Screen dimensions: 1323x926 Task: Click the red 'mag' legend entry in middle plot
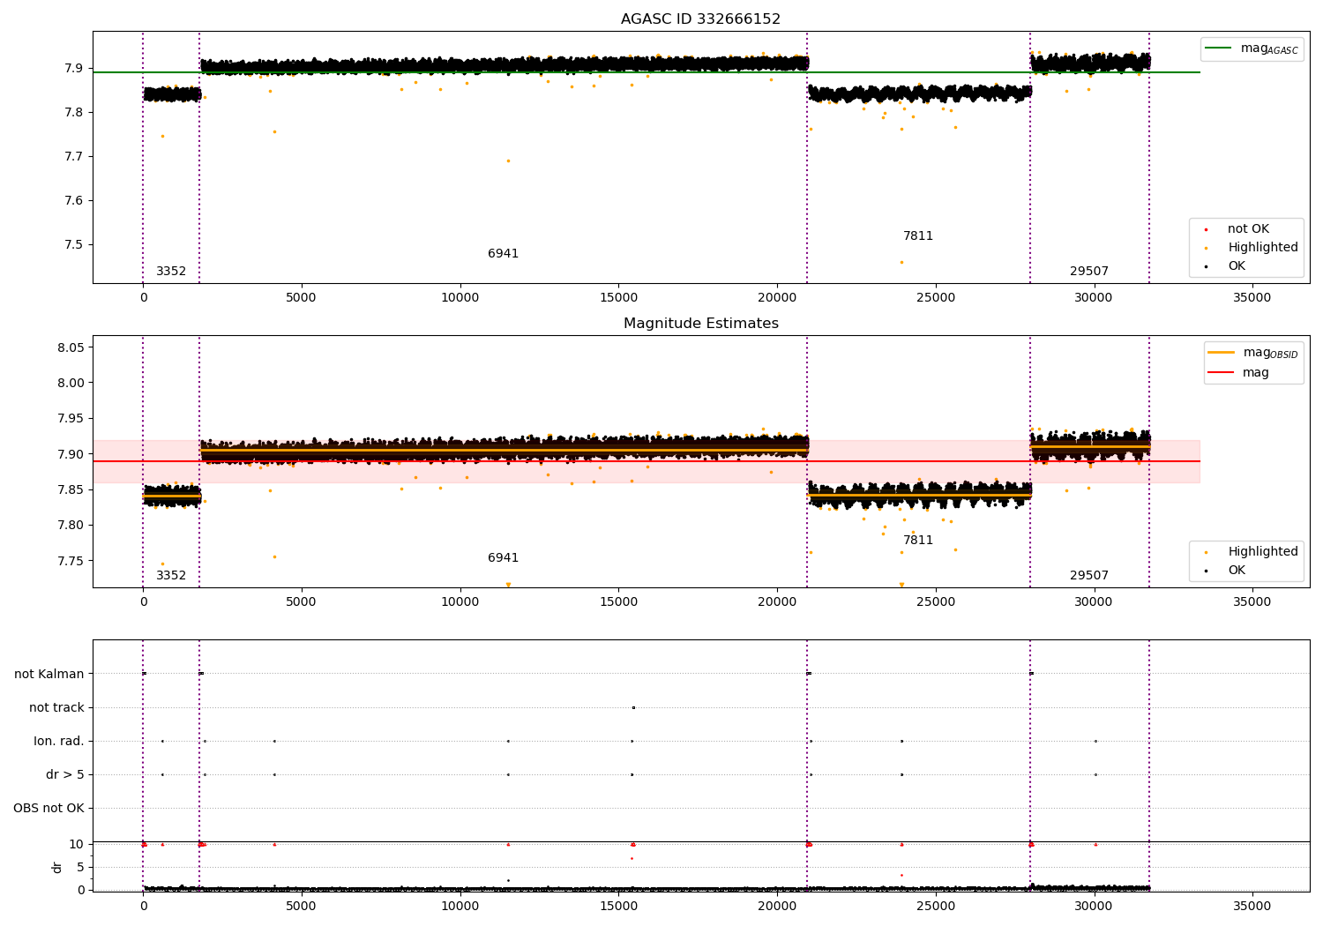tap(1239, 373)
